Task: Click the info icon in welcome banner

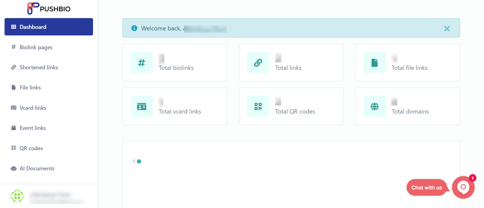Action: pos(134,28)
